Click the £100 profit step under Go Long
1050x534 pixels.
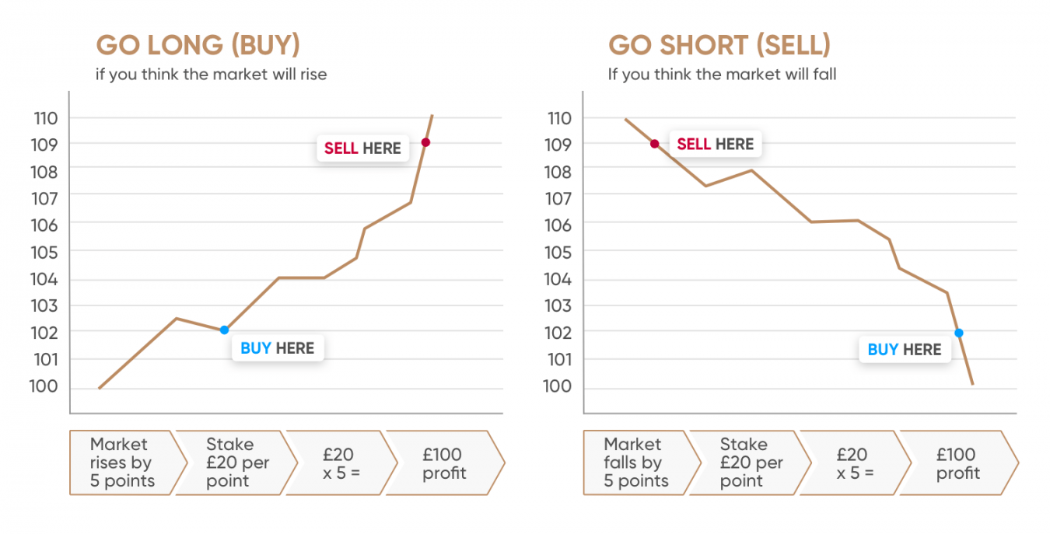pyautogui.click(x=444, y=462)
